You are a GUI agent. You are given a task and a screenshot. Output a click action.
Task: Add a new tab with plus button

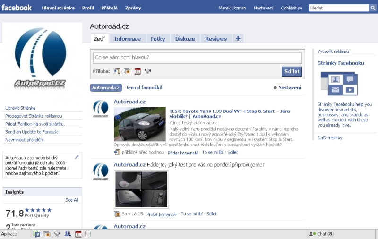(238, 39)
